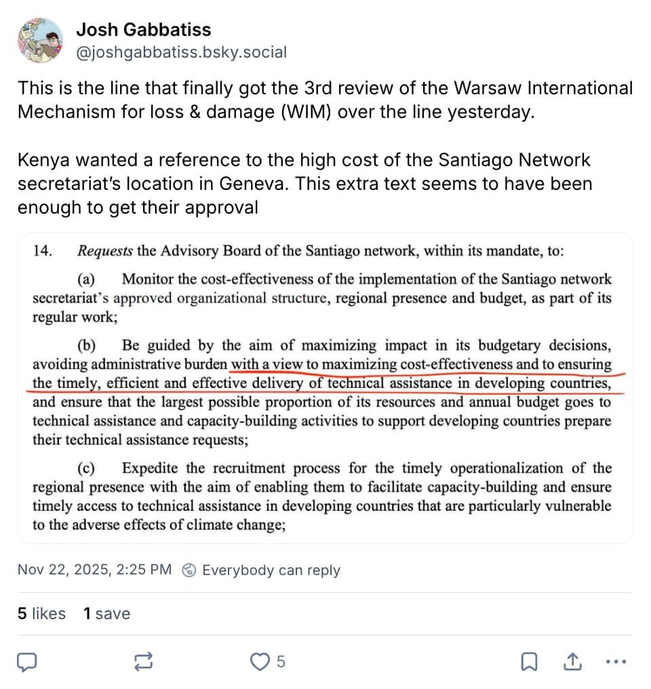The height and width of the screenshot is (689, 651).
Task: Open Josh Gabbatiss's avatar picture
Action: [40, 41]
